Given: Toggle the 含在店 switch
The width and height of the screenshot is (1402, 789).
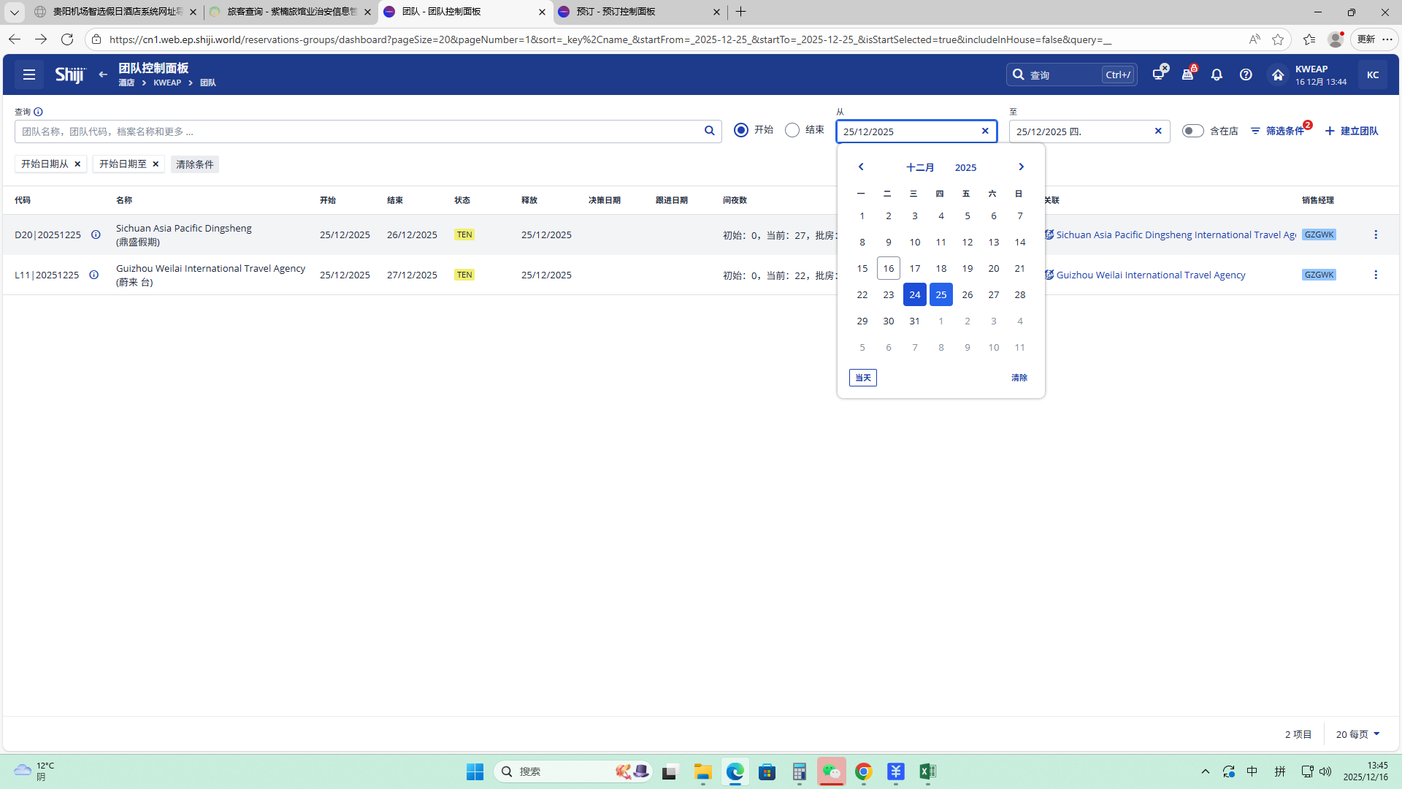Looking at the screenshot, I should tap(1192, 131).
